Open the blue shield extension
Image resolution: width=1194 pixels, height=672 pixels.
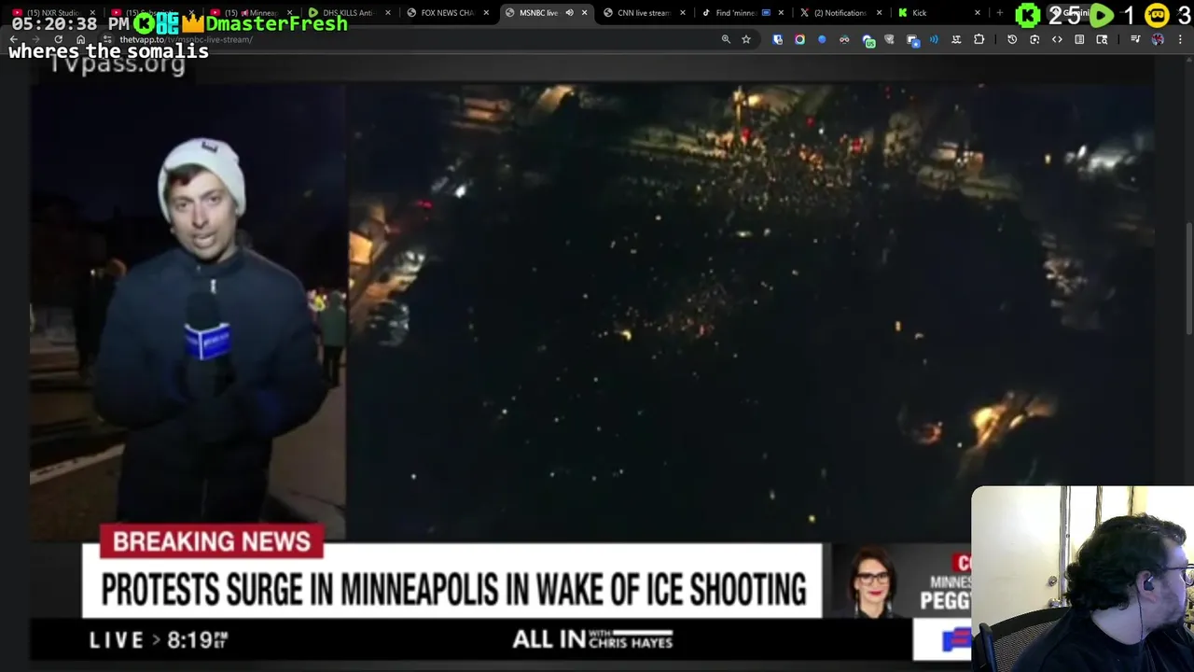[x=777, y=39]
